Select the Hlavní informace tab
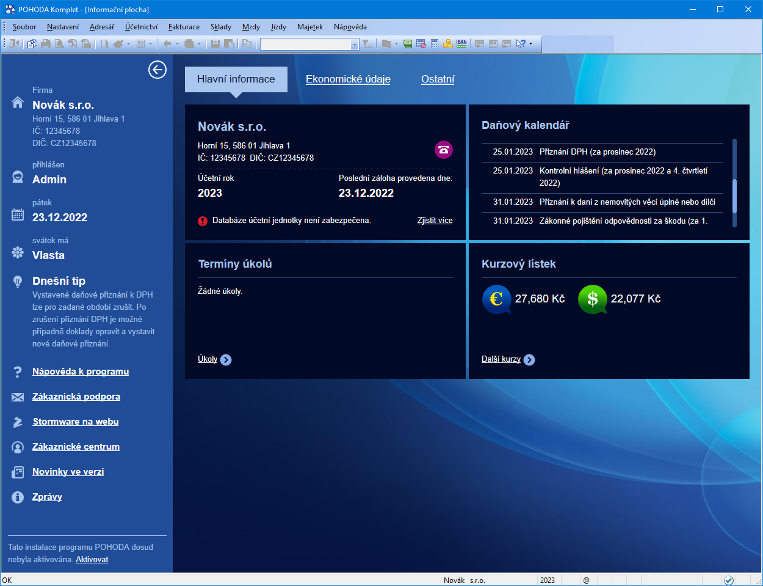This screenshot has height=586, width=763. point(236,79)
